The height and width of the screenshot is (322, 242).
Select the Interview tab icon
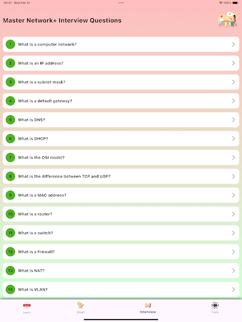click(x=148, y=305)
